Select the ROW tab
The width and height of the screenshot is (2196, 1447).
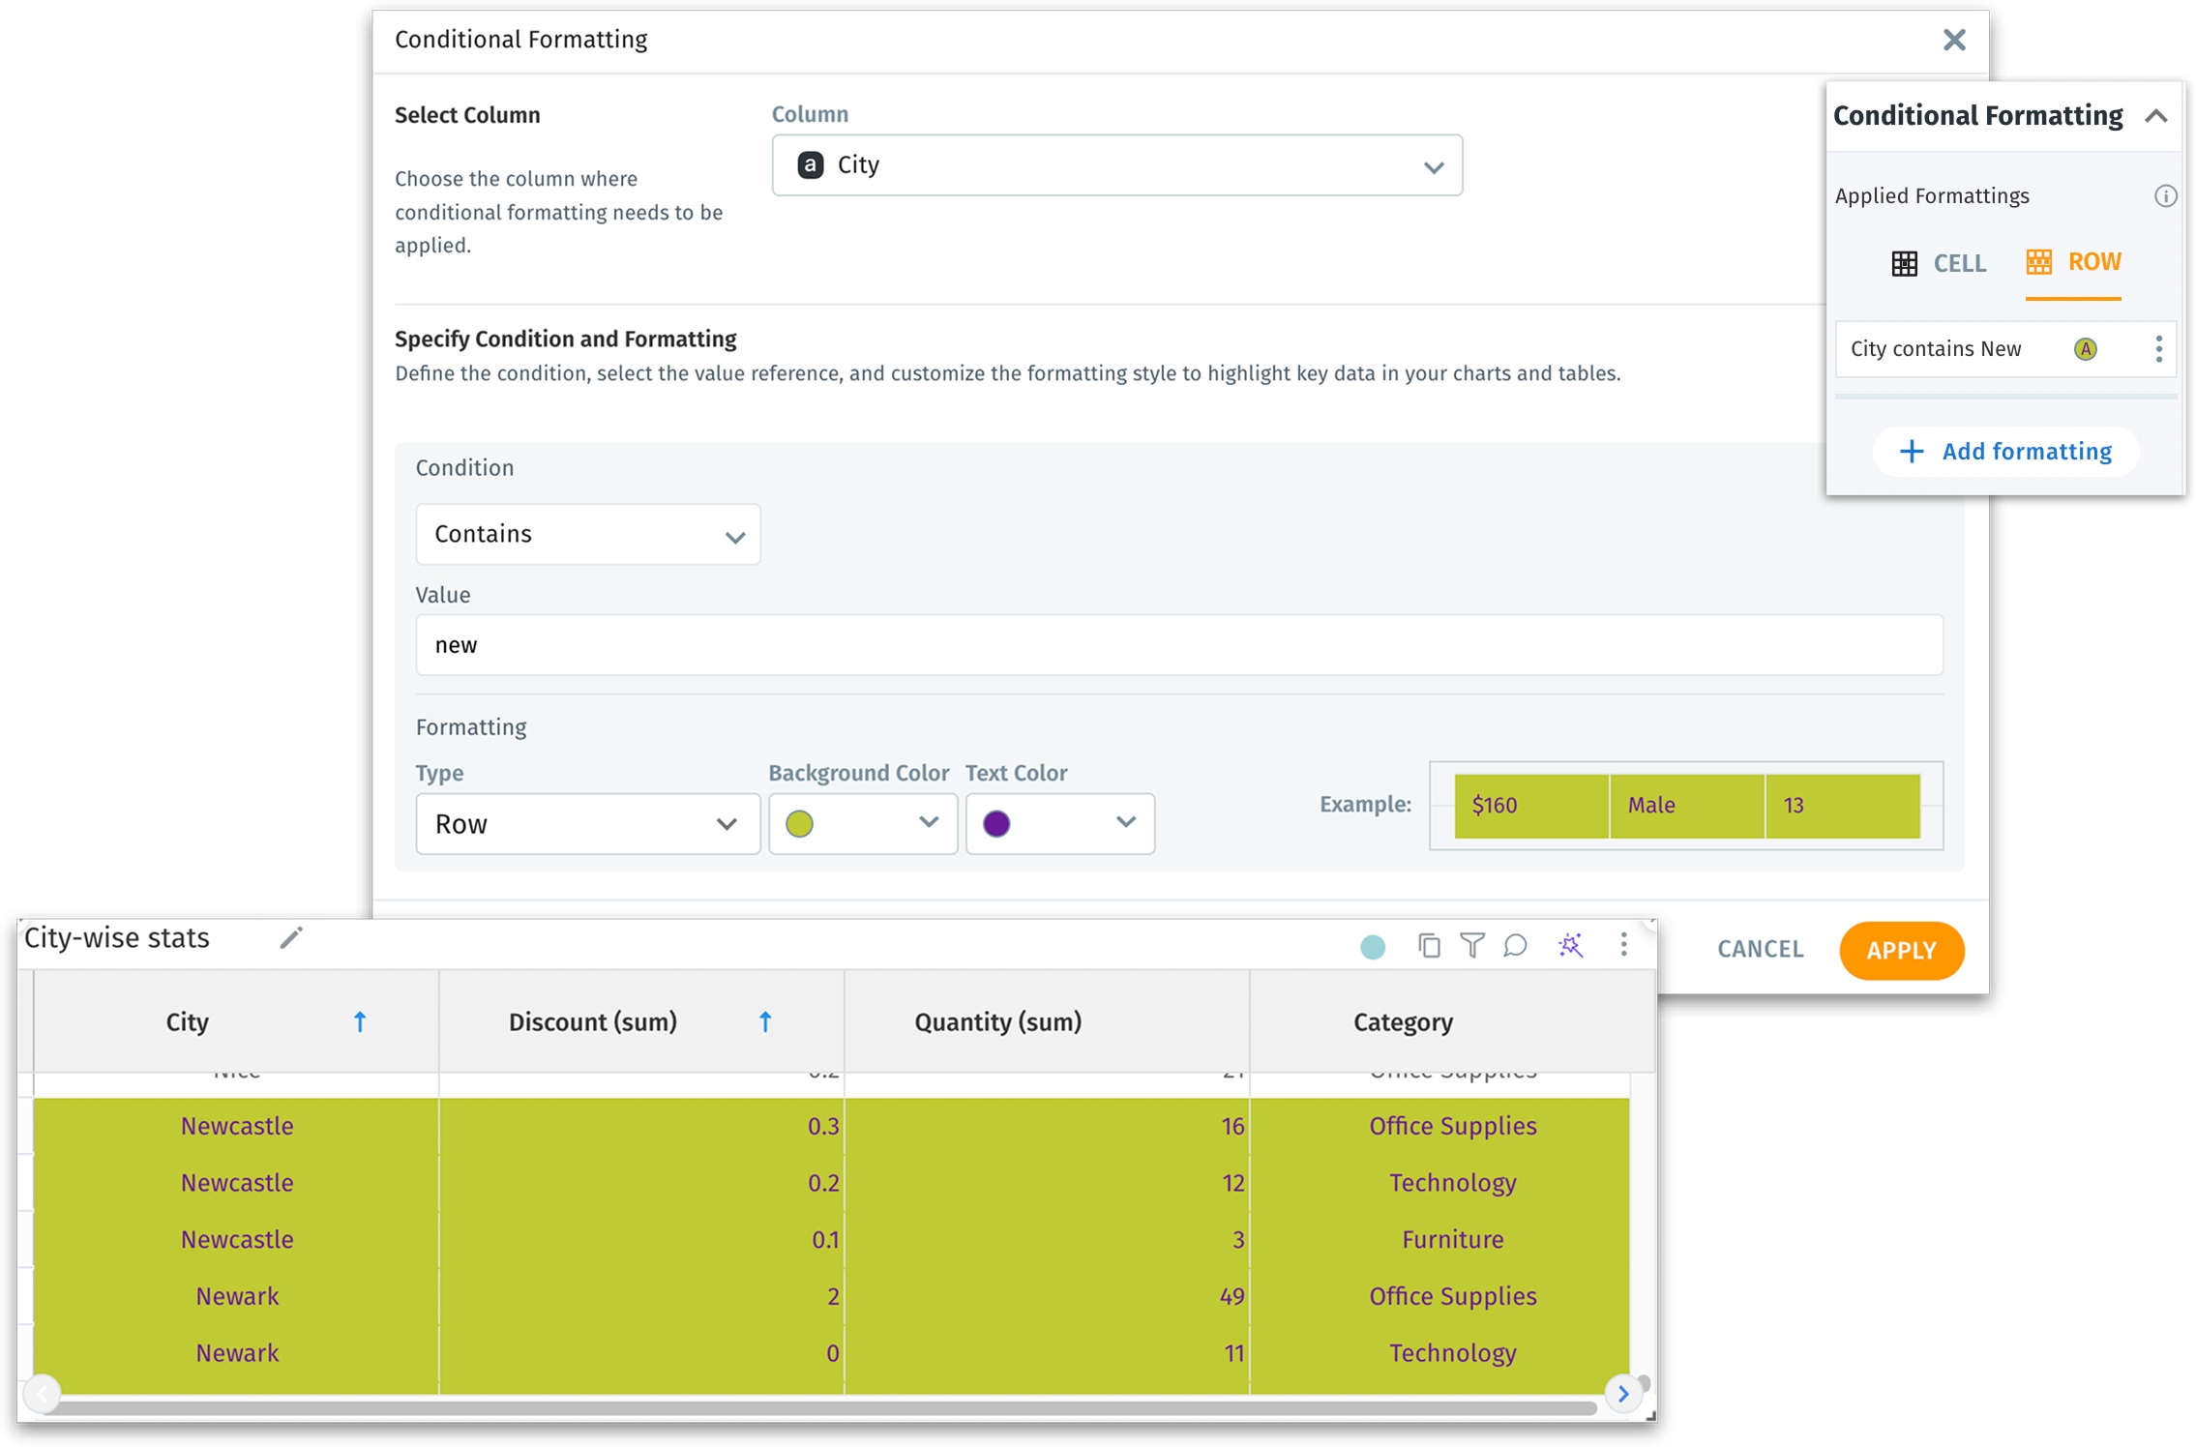[x=2073, y=262]
